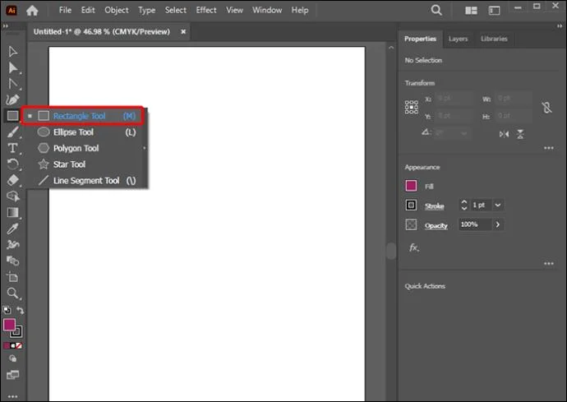Expand the Opacity slider arrow

click(498, 224)
